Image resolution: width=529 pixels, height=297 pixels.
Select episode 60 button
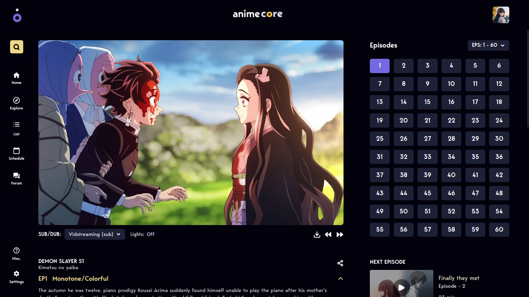pyautogui.click(x=499, y=229)
